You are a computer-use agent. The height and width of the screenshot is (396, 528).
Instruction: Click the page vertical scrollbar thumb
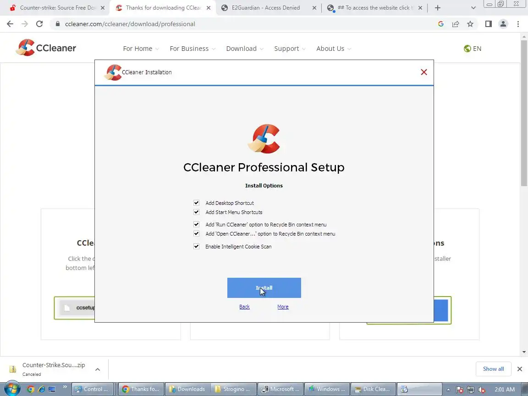pyautogui.click(x=524, y=113)
